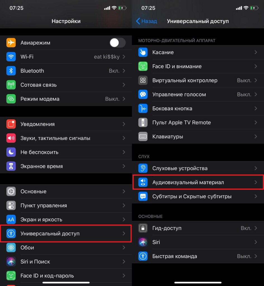Open Субтитры и Скрытые субтитры
This screenshot has height=286, width=264.
pos(198,196)
